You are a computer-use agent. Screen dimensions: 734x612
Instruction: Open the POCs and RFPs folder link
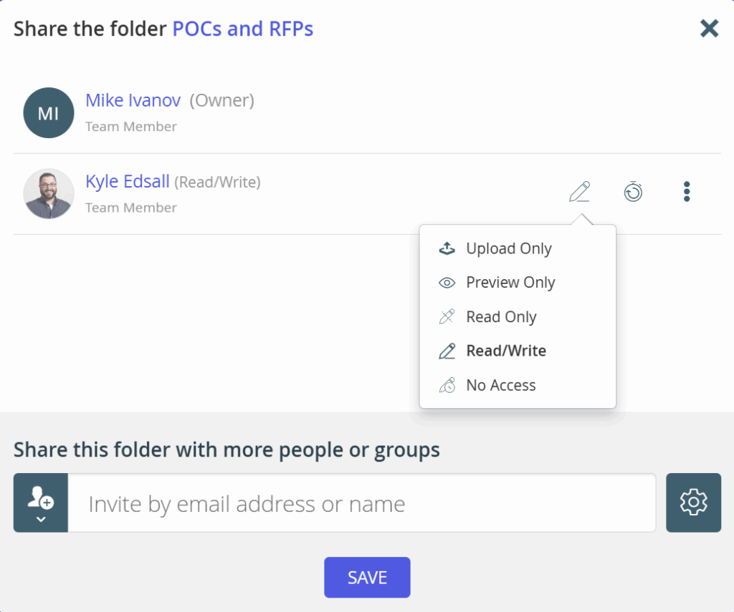242,29
